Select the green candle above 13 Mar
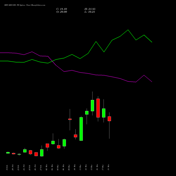The width and height of the screenshot is (176, 176). point(93,106)
